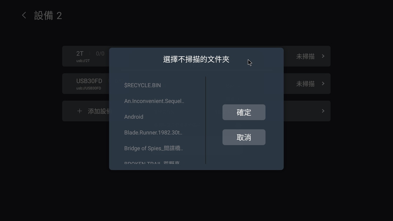Open the 2T usb://2T device entry

pos(86,56)
